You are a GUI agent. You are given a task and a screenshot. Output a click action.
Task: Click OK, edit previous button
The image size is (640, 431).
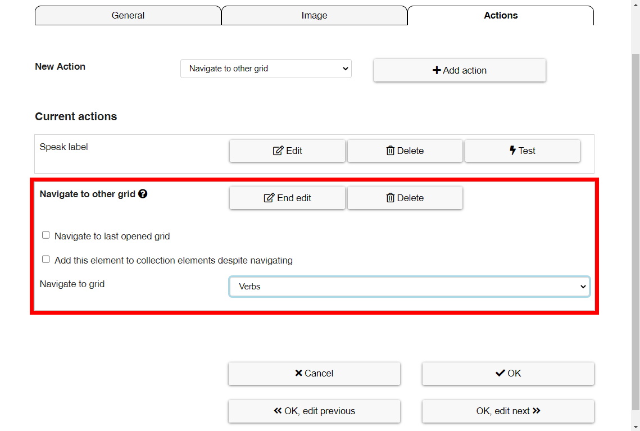[x=314, y=411]
